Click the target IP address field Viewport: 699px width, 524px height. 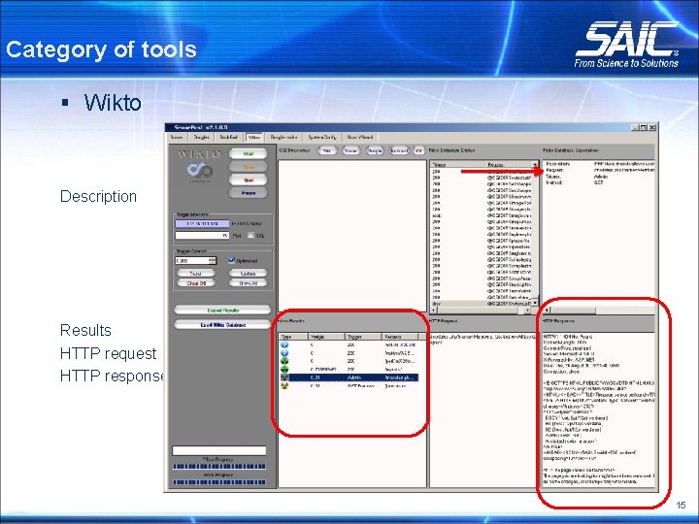click(202, 224)
